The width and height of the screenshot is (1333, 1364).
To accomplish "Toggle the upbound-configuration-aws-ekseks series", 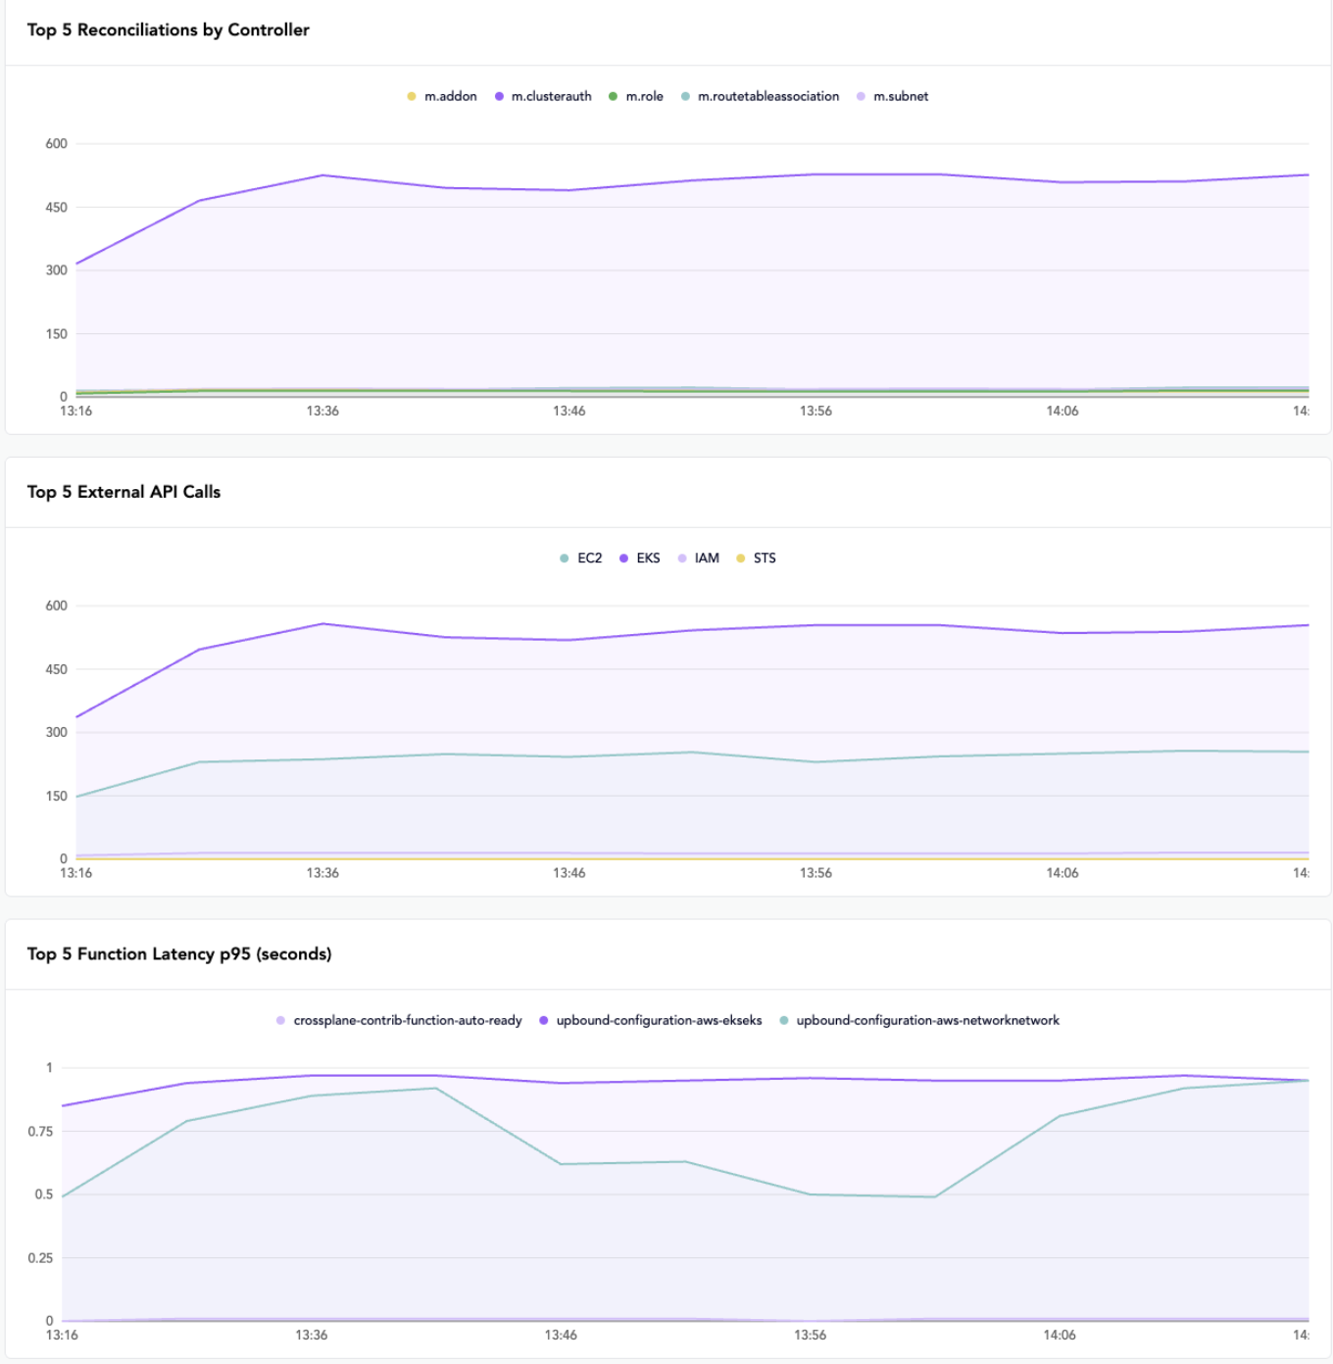I will pyautogui.click(x=542, y=1020).
